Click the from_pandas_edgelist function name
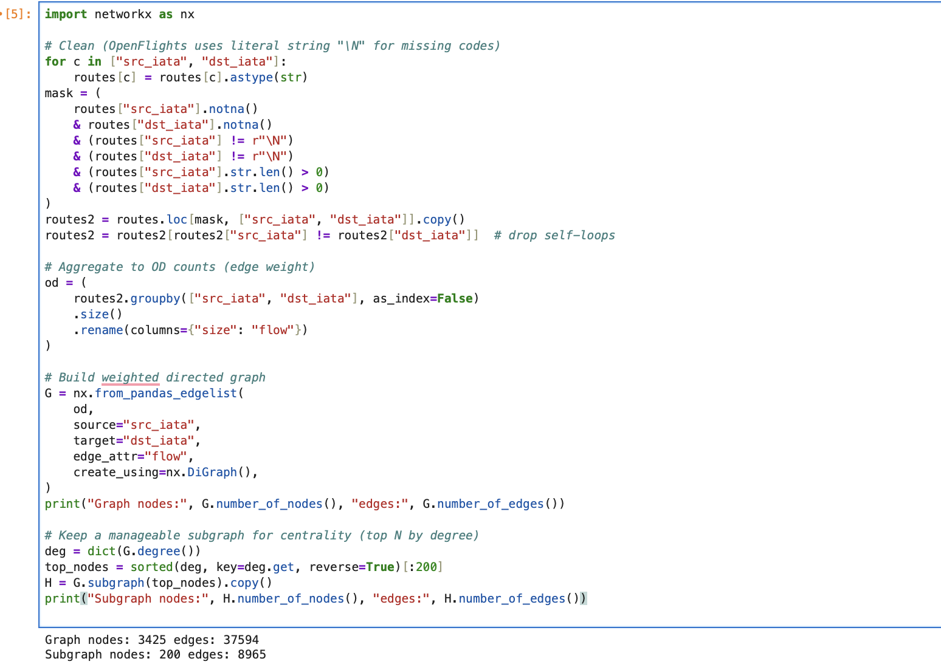The width and height of the screenshot is (941, 667). coord(165,393)
